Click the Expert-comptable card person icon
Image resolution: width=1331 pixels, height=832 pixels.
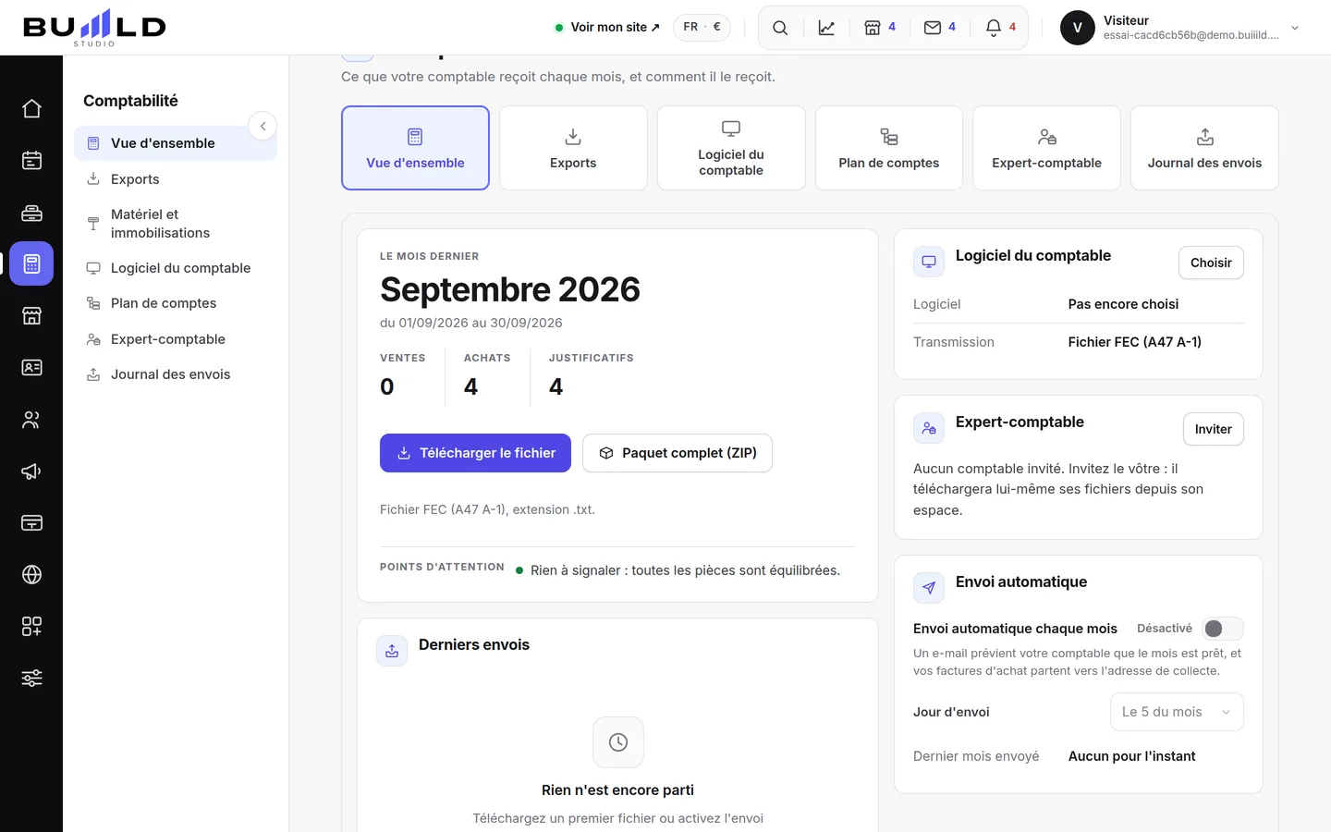(929, 428)
